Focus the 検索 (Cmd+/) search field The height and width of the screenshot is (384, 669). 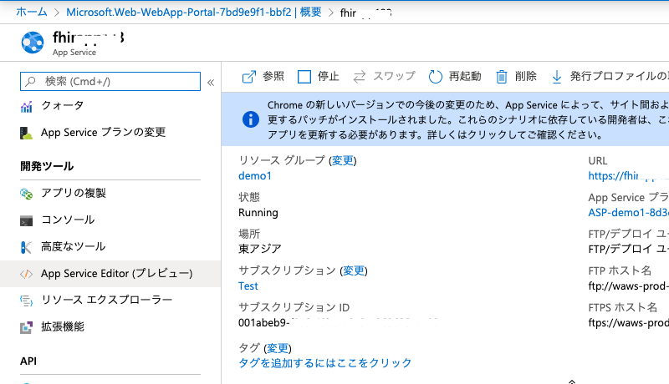coord(110,81)
